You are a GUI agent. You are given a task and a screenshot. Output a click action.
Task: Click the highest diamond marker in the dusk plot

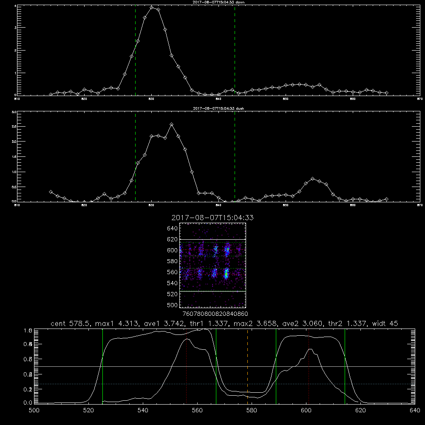click(171, 125)
